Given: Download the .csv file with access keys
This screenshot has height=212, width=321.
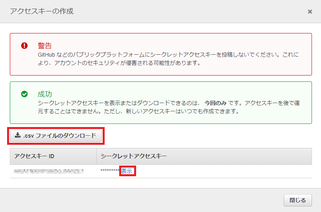Looking at the screenshot, I should (x=56, y=136).
